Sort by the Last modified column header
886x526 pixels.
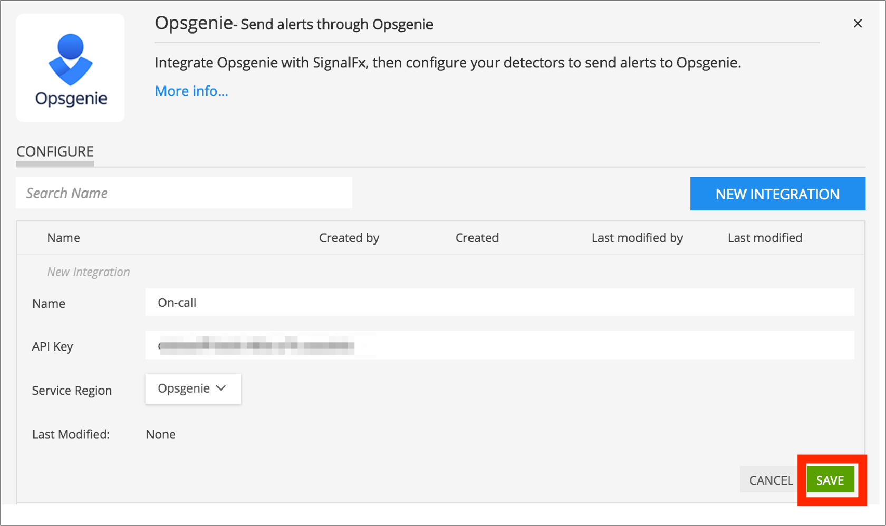click(765, 238)
